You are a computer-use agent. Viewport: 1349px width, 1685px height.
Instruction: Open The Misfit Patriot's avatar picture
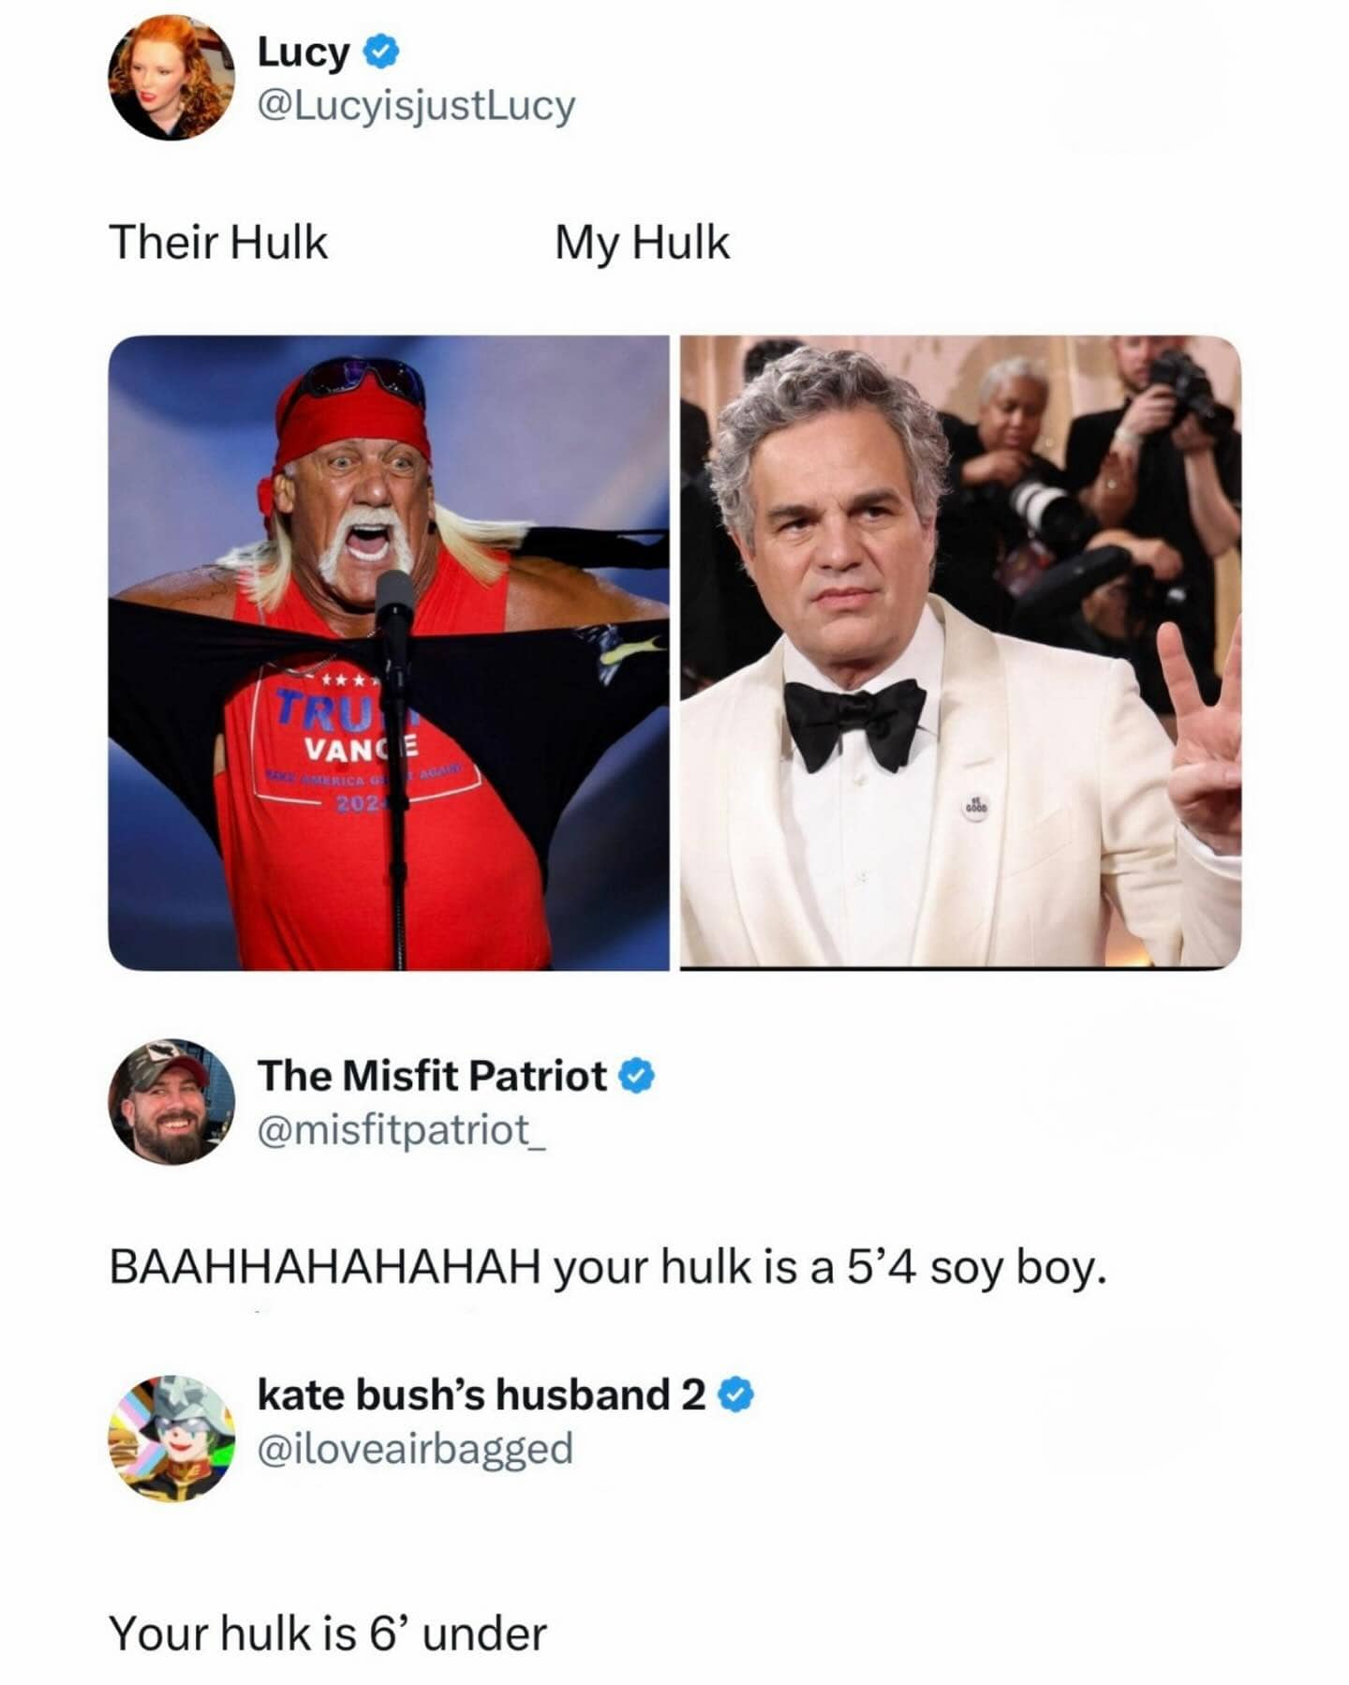point(171,1101)
